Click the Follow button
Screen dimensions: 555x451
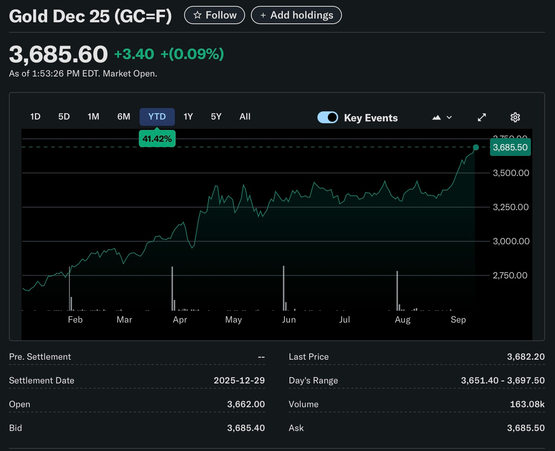coord(215,15)
